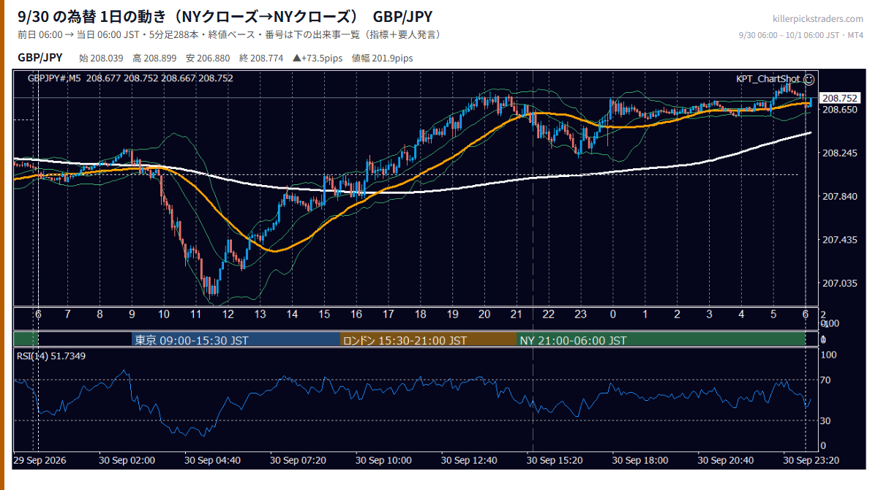The width and height of the screenshot is (878, 490).
Task: Click the 30 Sep 10:00 time label
Action: click(x=384, y=461)
